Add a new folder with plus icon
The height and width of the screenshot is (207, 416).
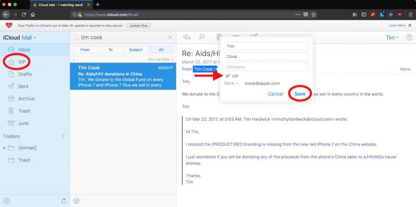point(63,136)
